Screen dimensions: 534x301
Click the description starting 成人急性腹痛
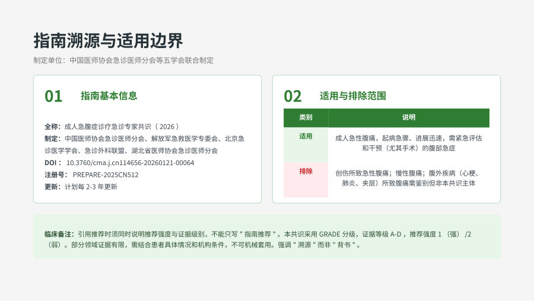pos(409,143)
